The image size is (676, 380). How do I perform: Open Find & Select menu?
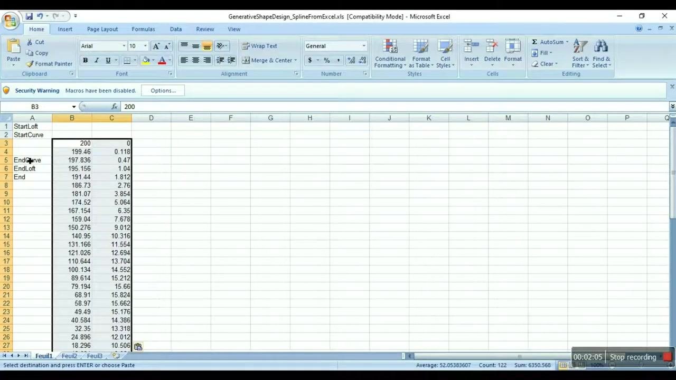click(601, 54)
